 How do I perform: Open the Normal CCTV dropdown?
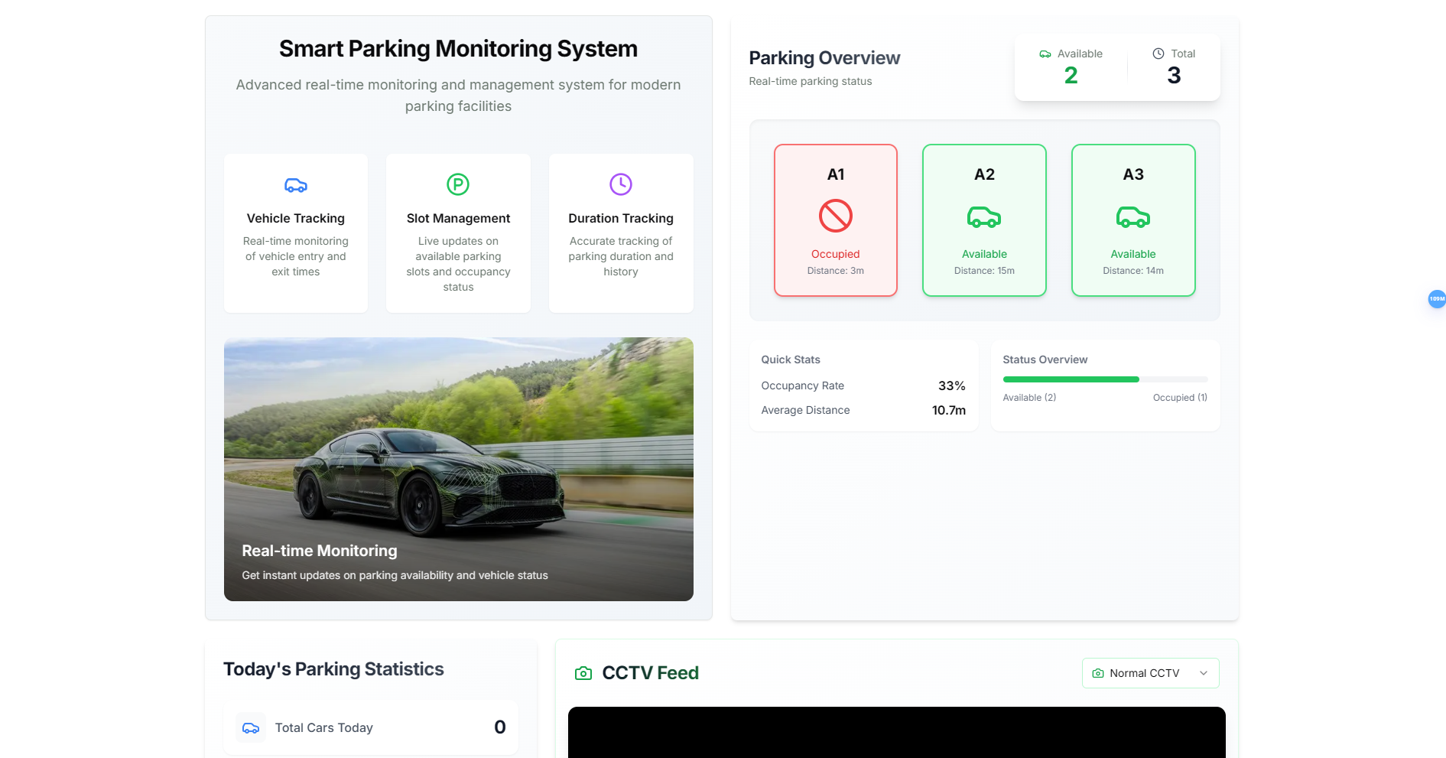point(1150,673)
